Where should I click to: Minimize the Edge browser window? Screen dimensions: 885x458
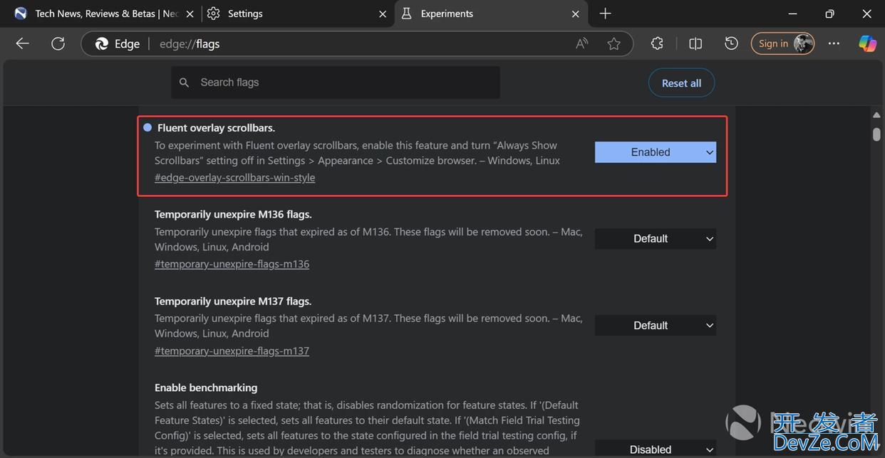click(x=793, y=14)
